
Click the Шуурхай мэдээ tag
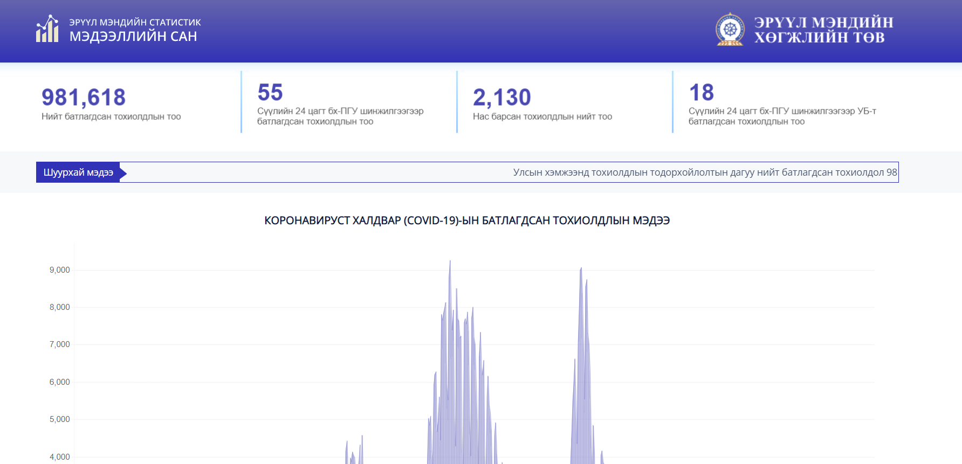(79, 172)
